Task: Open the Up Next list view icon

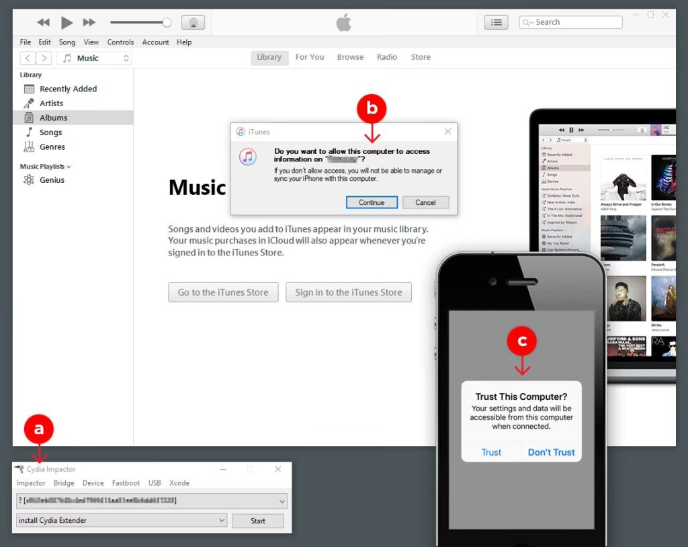Action: 496,22
